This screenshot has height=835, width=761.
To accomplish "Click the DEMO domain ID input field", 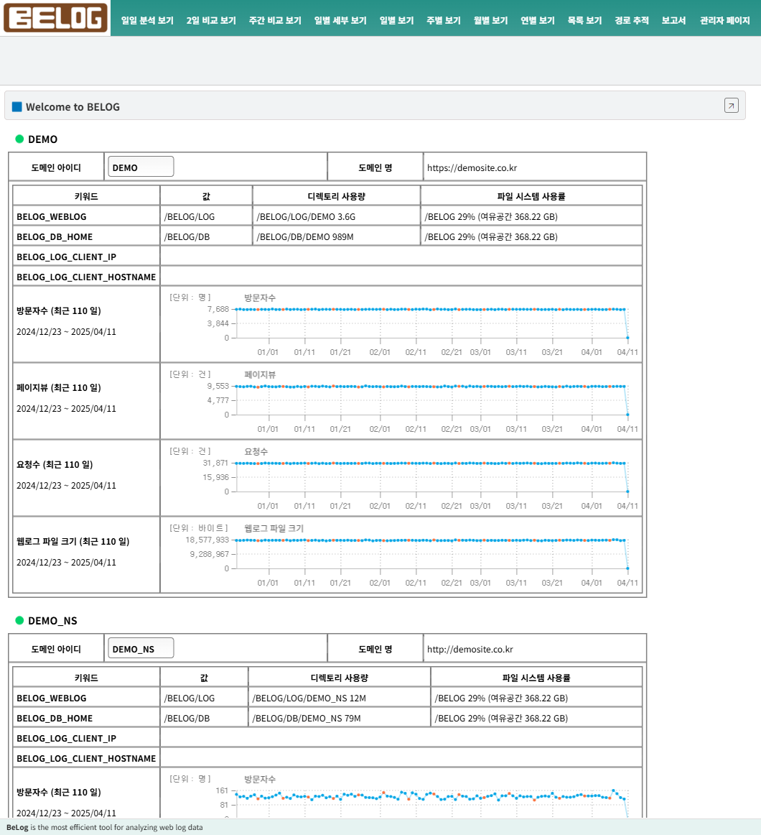I will click(x=141, y=167).
